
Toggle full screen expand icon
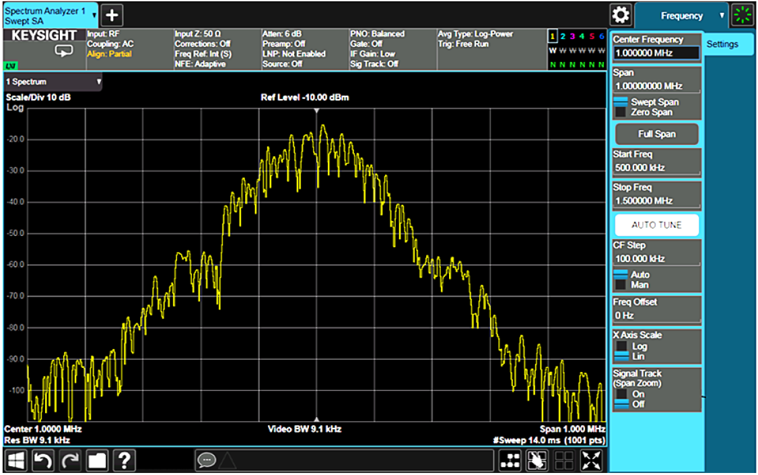coord(591,460)
